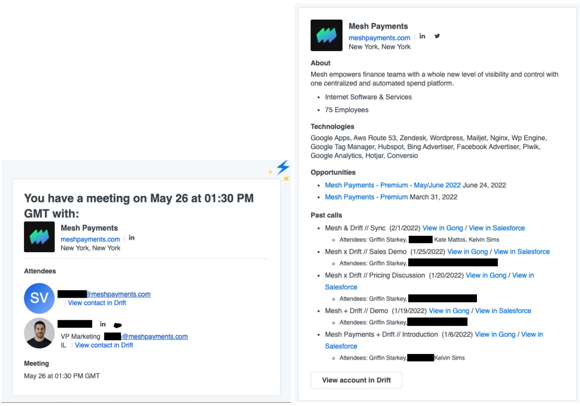
Task: Click the Past calls heading
Action: coord(327,215)
